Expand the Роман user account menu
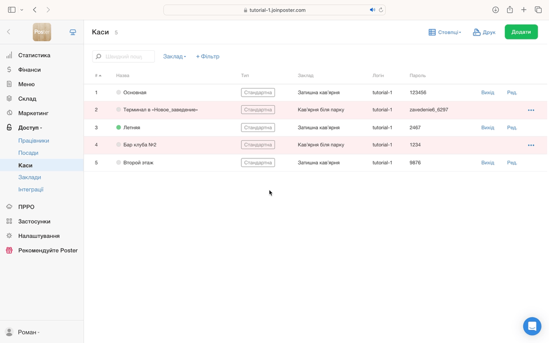549x343 pixels. point(23,332)
